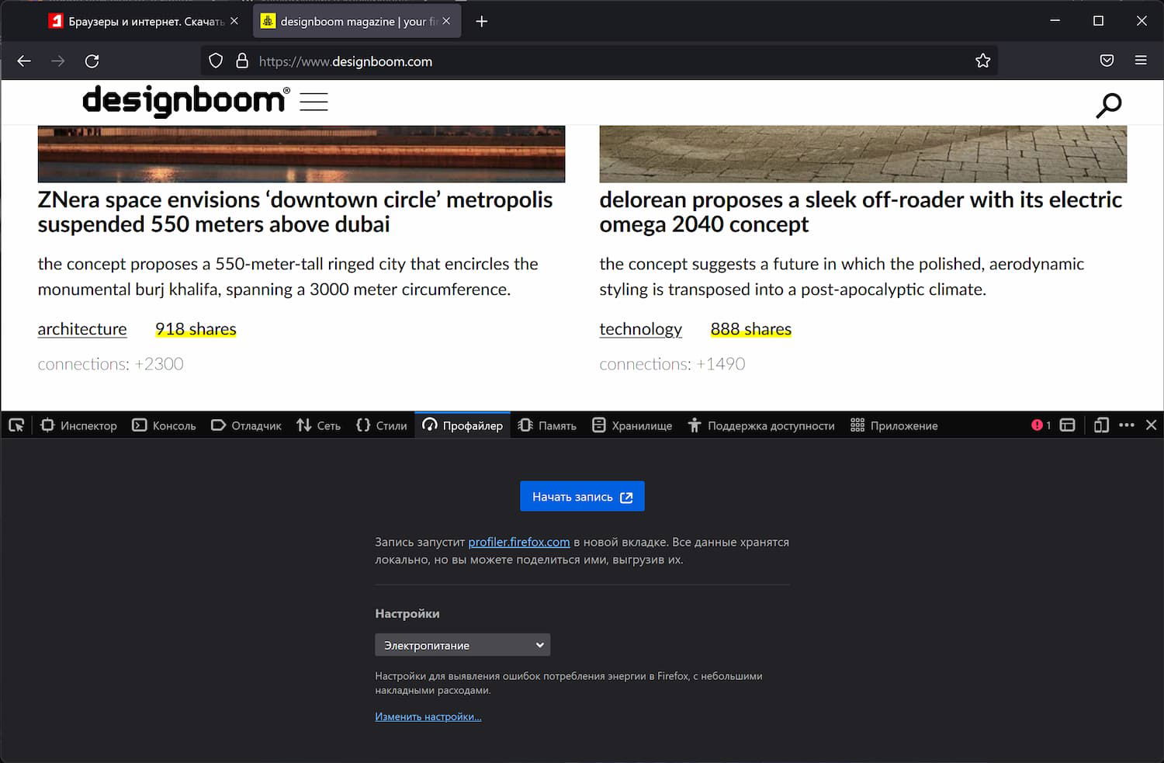Open the ZNera downtown circle article headline
This screenshot has width=1164, height=763.
coord(295,212)
